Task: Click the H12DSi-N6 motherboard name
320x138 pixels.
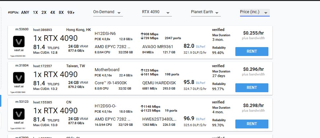Action: coord(105,34)
